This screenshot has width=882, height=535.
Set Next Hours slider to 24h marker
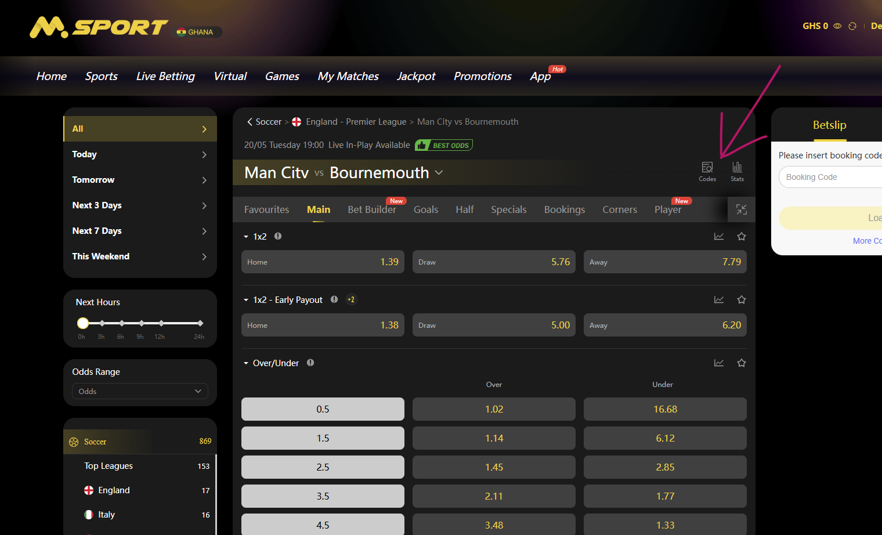coord(200,323)
